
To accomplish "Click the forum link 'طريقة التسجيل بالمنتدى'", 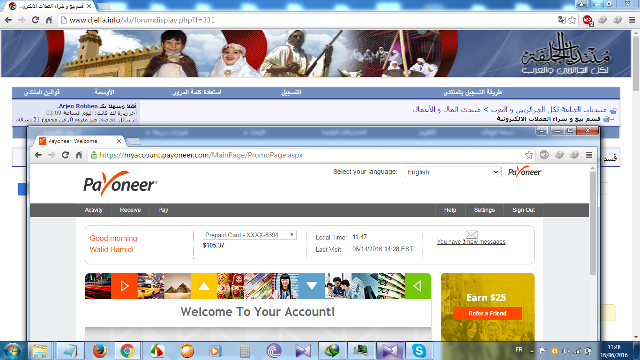I will click(473, 92).
